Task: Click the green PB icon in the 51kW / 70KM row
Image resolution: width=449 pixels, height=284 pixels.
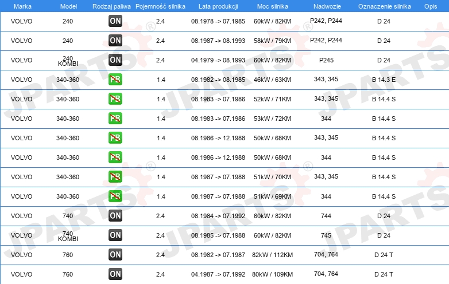Action: click(115, 177)
